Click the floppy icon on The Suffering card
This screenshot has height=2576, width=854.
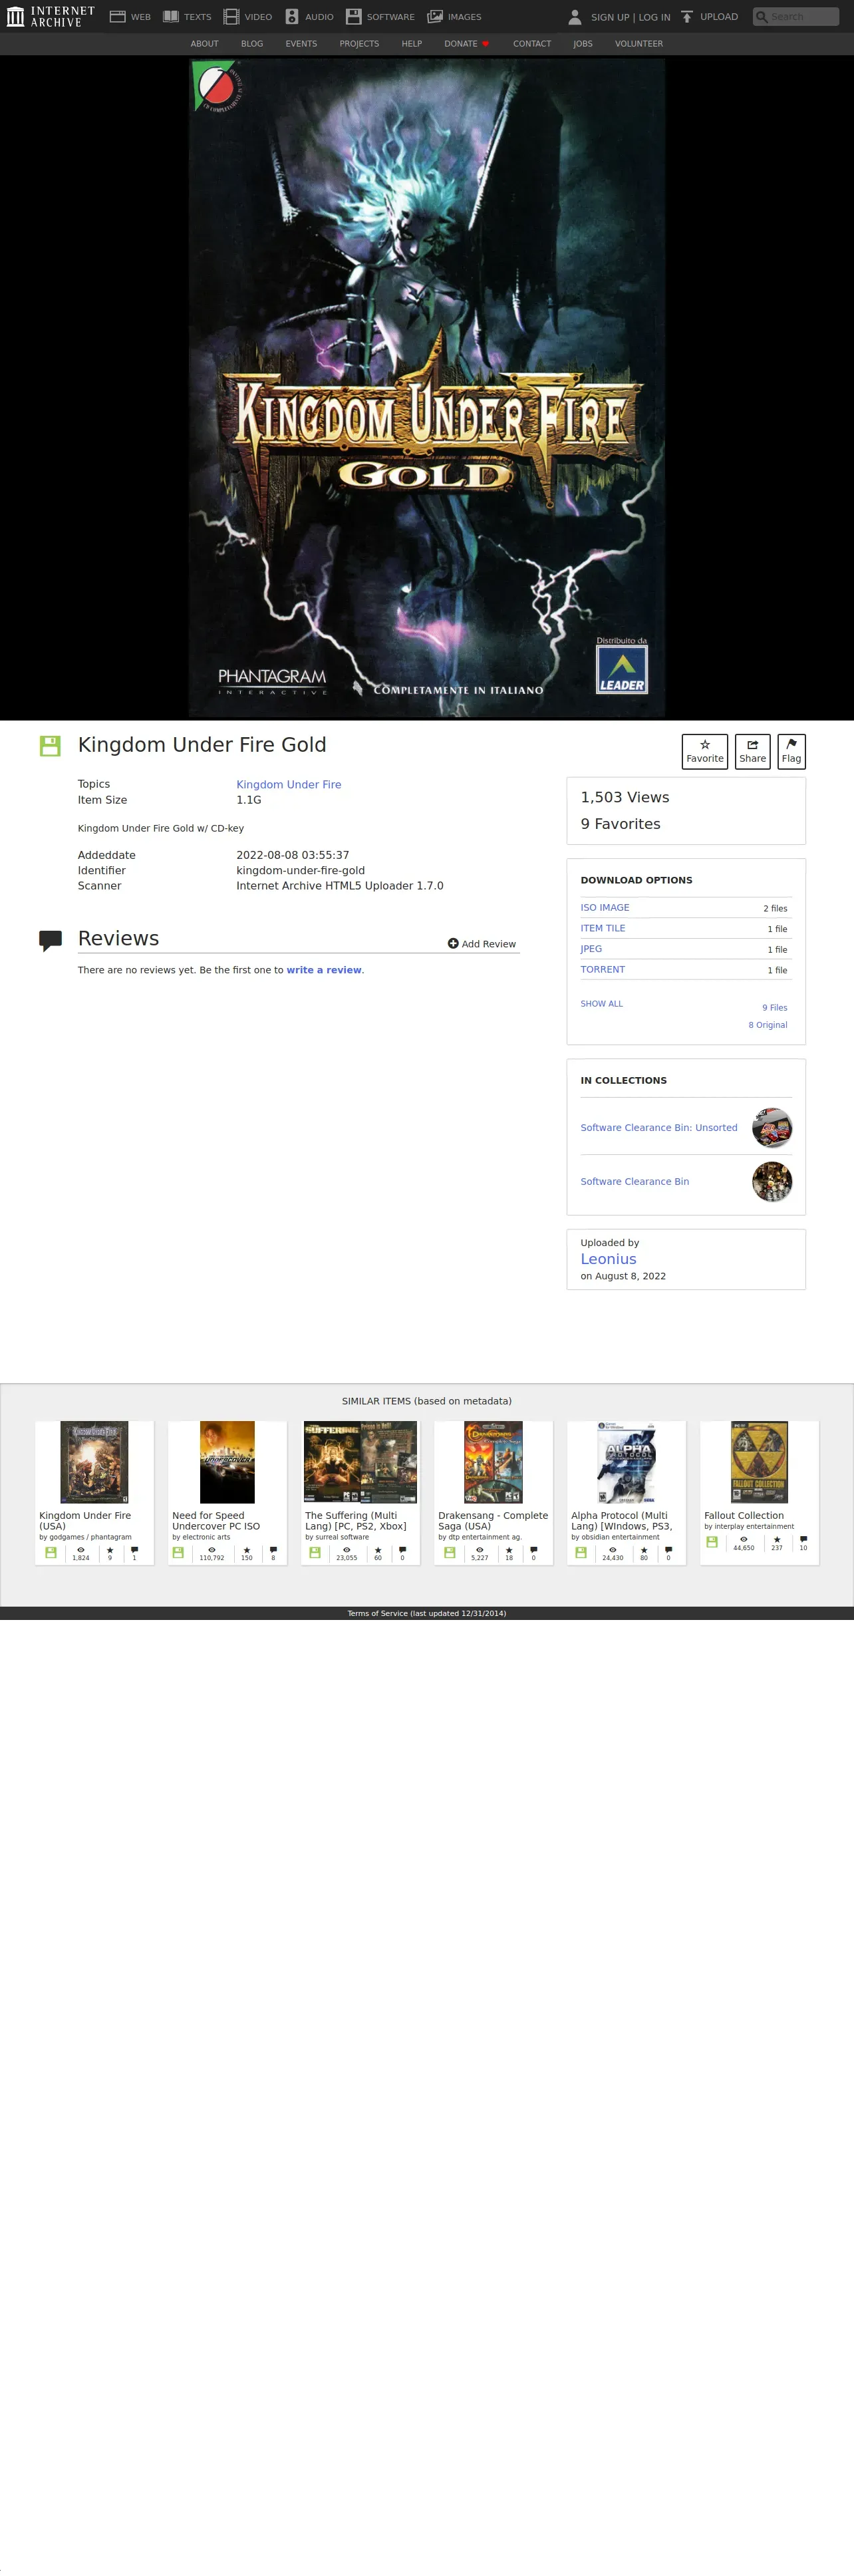(315, 1552)
